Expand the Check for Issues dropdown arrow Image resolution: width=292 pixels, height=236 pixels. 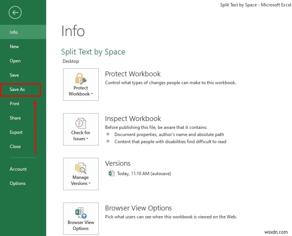pyautogui.click(x=87, y=139)
